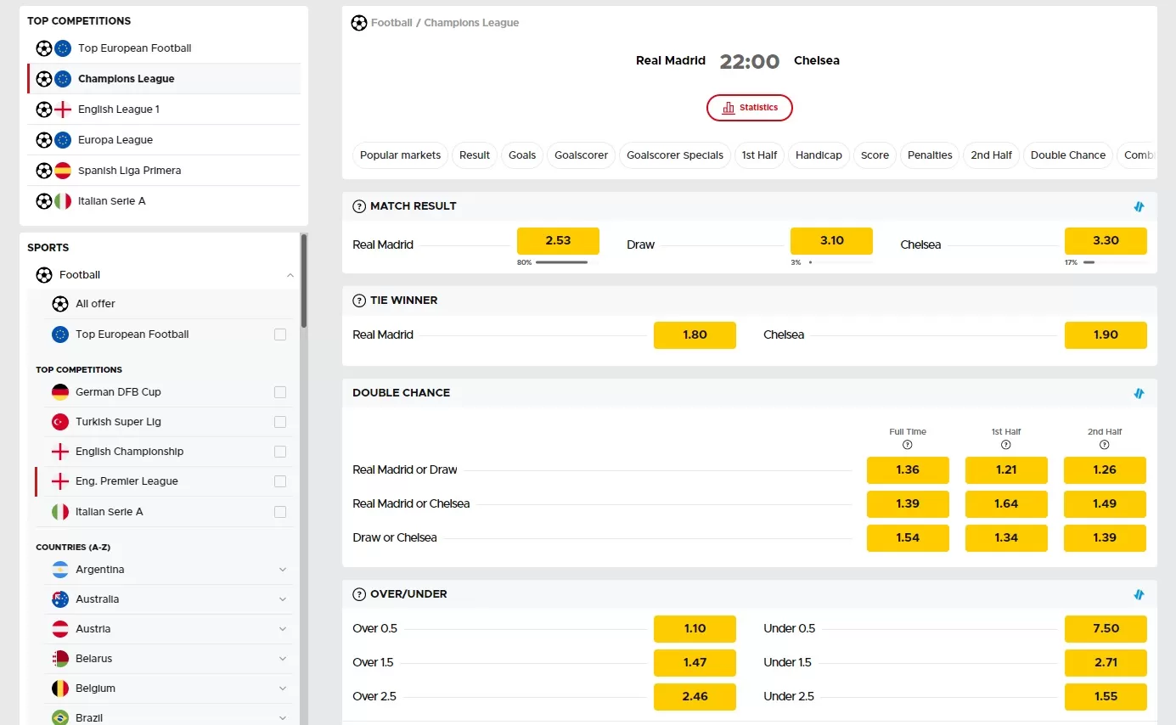Click the Belarus flag icon
Viewport: 1176px width, 725px height.
click(x=60, y=659)
